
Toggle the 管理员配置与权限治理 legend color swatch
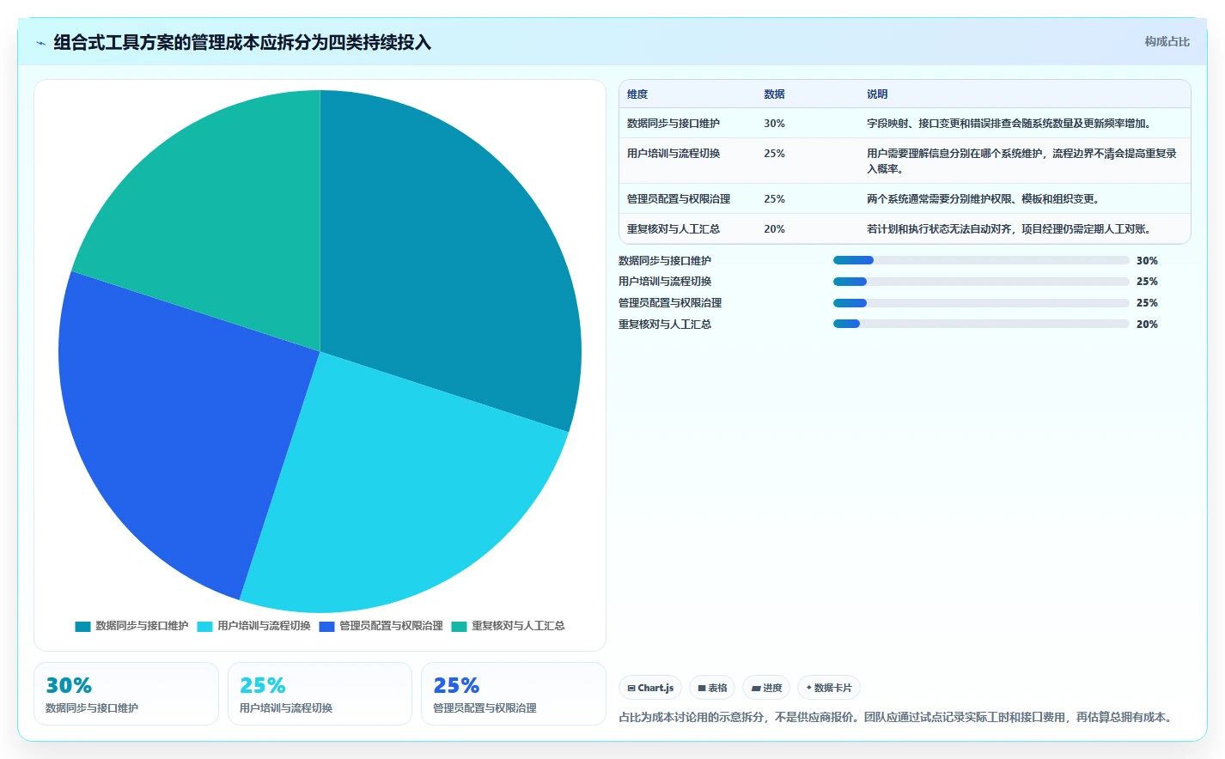(x=326, y=626)
